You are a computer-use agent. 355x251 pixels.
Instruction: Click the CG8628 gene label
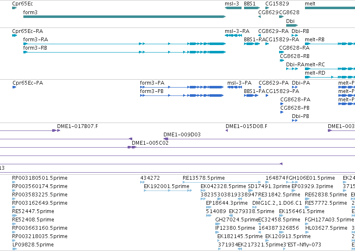tap(289, 12)
